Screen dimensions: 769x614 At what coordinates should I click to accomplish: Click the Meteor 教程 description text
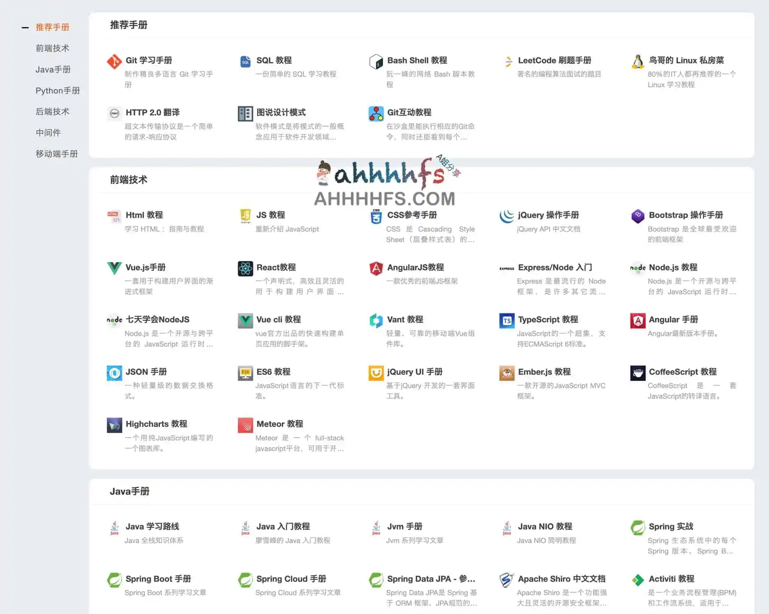point(299,443)
